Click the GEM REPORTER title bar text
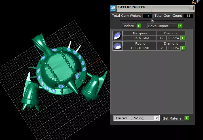 click(132, 7)
